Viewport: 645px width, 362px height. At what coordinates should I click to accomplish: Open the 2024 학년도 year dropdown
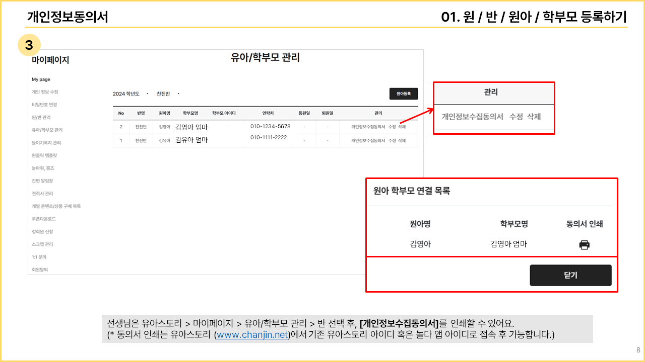coord(130,94)
